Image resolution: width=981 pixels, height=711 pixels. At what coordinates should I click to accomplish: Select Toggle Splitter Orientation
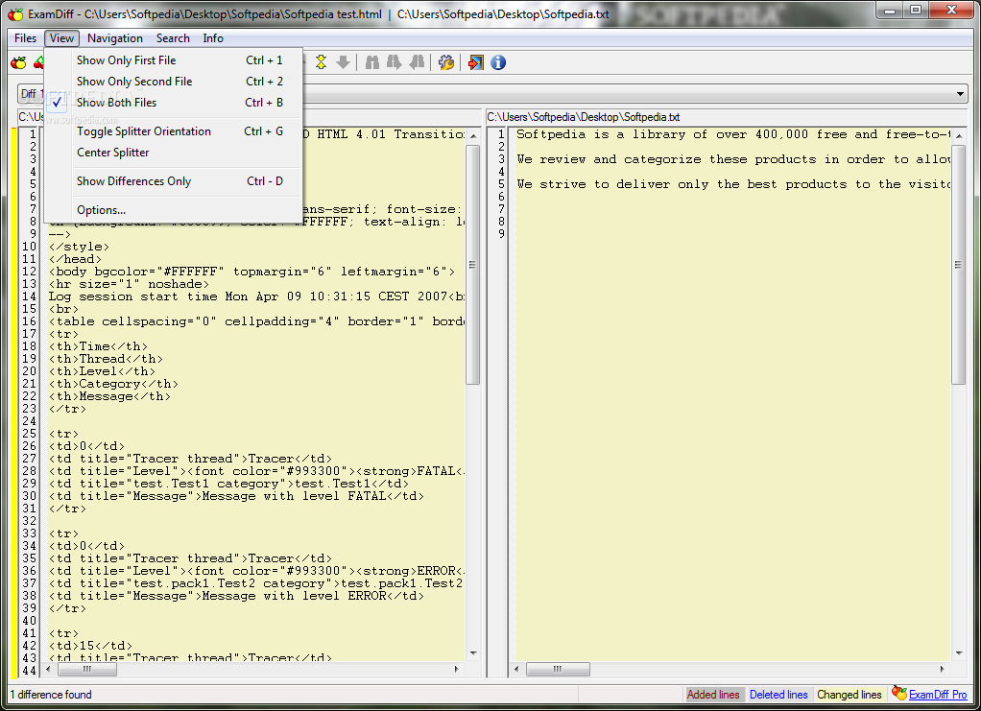[173, 131]
